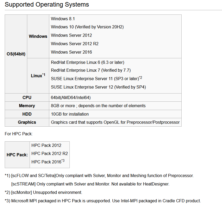Select '10GB for installation' value
This screenshot has height=207, width=222.
pos(70,114)
